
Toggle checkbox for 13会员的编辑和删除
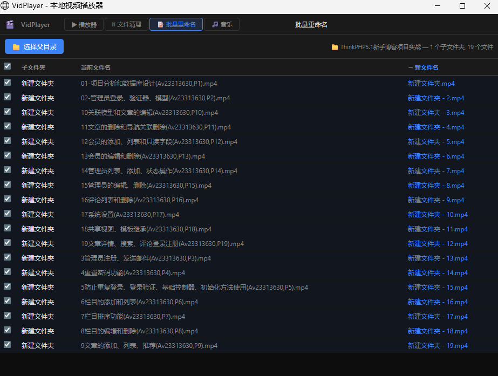click(x=8, y=155)
